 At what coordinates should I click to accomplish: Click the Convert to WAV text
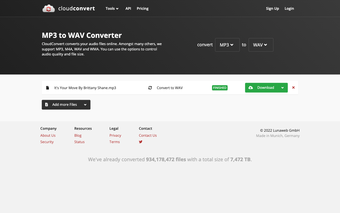point(170,88)
